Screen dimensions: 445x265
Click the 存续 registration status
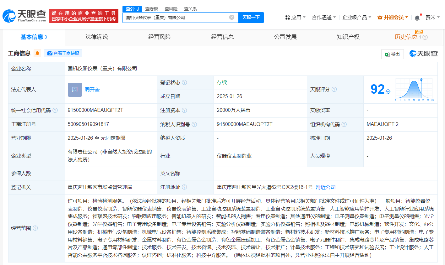[222, 82]
